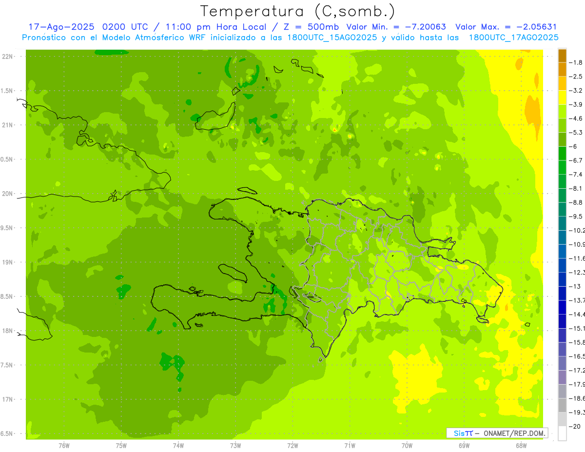Click the '-8.1' colorbar value
The image size is (585, 452).
[577, 189]
